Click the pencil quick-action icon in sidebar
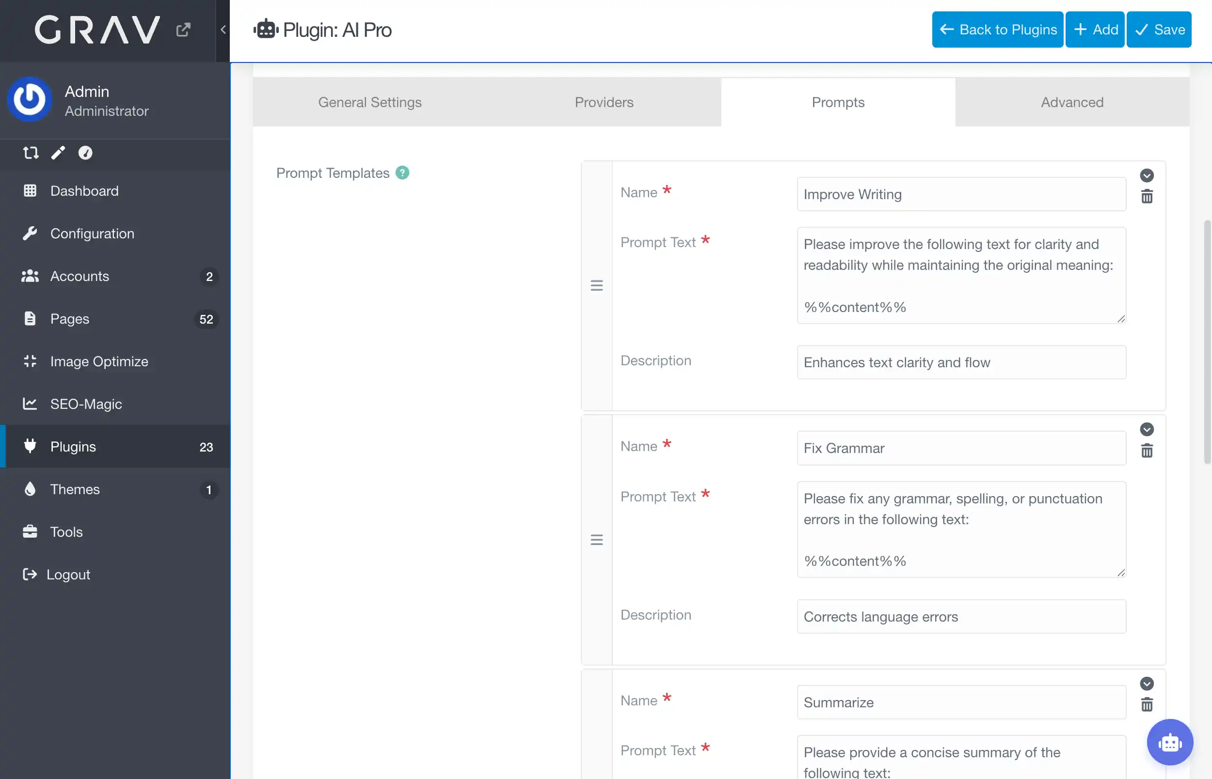This screenshot has height=779, width=1212. (58, 153)
